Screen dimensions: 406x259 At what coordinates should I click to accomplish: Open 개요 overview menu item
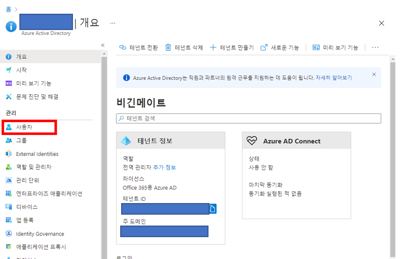click(x=50, y=57)
